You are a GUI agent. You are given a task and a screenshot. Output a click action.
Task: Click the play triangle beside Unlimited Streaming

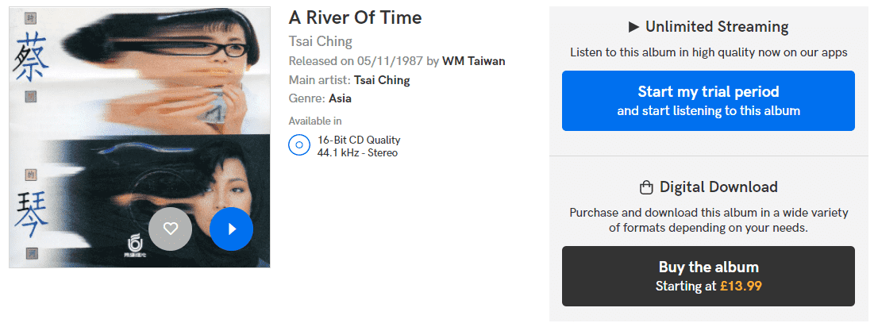coord(633,26)
